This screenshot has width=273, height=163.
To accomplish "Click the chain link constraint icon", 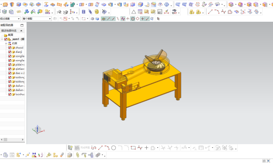I will 77,155.
